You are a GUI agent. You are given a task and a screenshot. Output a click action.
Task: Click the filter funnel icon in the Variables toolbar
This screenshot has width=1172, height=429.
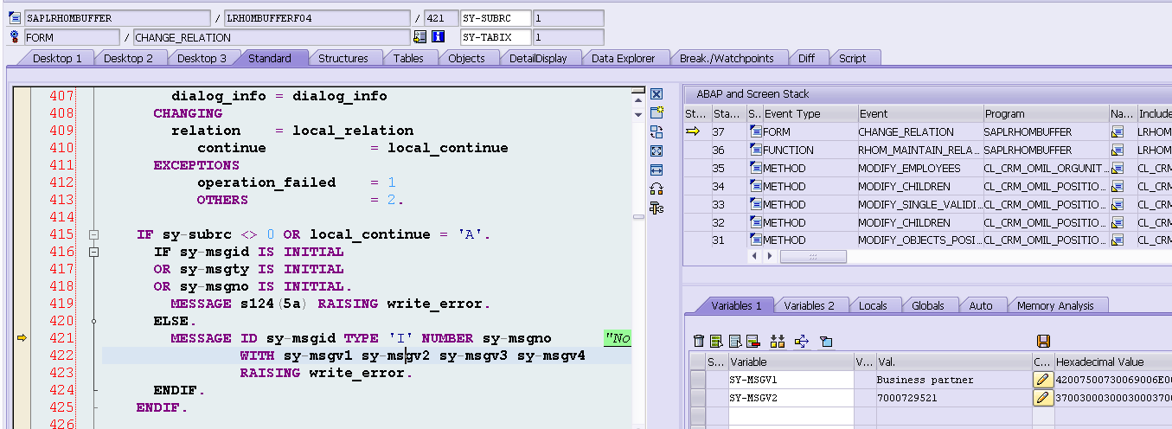click(x=825, y=342)
